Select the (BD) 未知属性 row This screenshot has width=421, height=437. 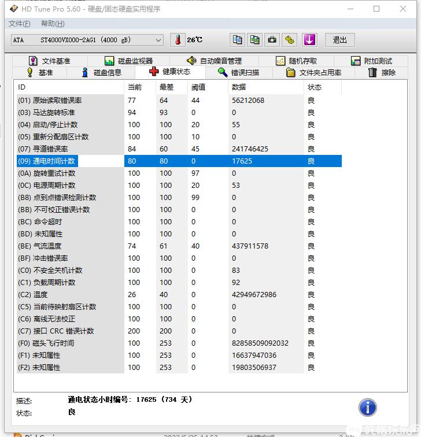[179, 234]
